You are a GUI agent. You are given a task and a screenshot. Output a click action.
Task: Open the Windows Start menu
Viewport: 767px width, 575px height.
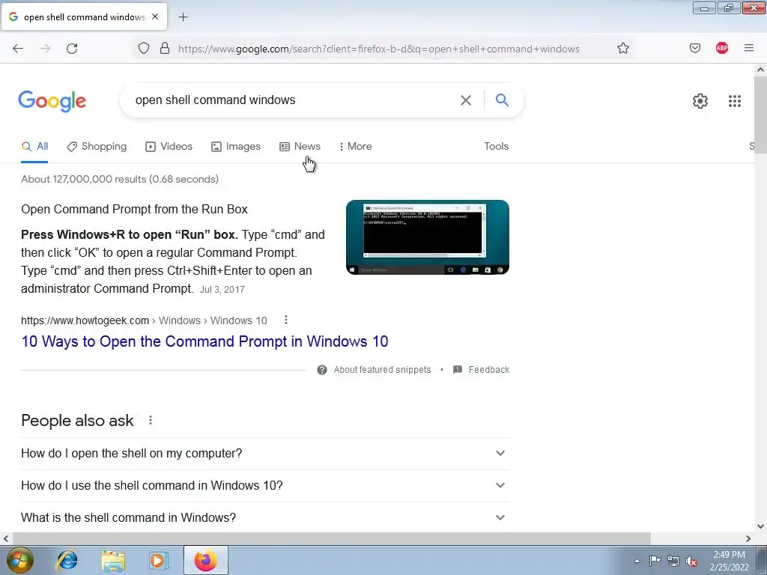click(x=19, y=560)
